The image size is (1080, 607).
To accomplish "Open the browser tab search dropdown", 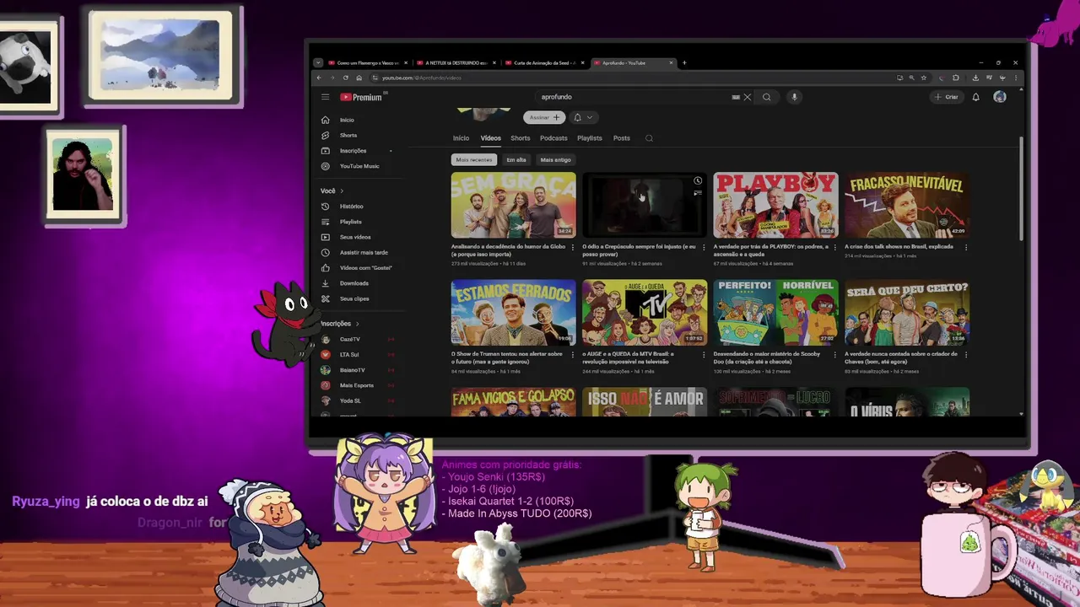I will [x=318, y=62].
